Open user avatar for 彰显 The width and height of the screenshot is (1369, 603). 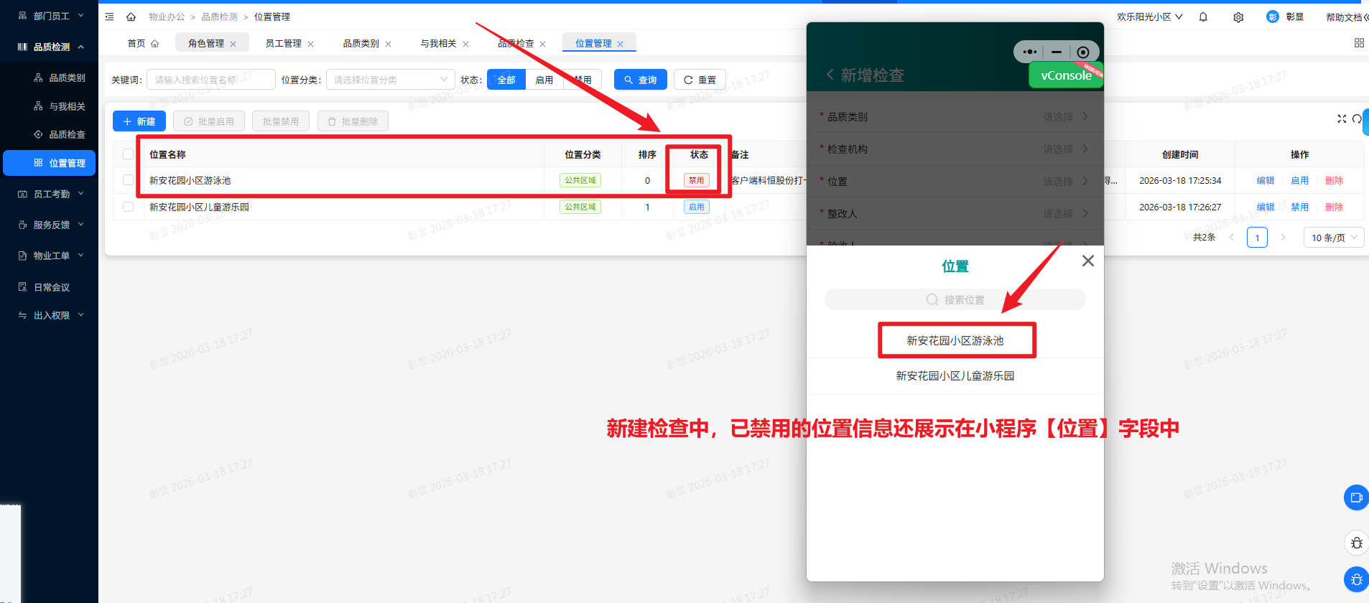[1273, 17]
